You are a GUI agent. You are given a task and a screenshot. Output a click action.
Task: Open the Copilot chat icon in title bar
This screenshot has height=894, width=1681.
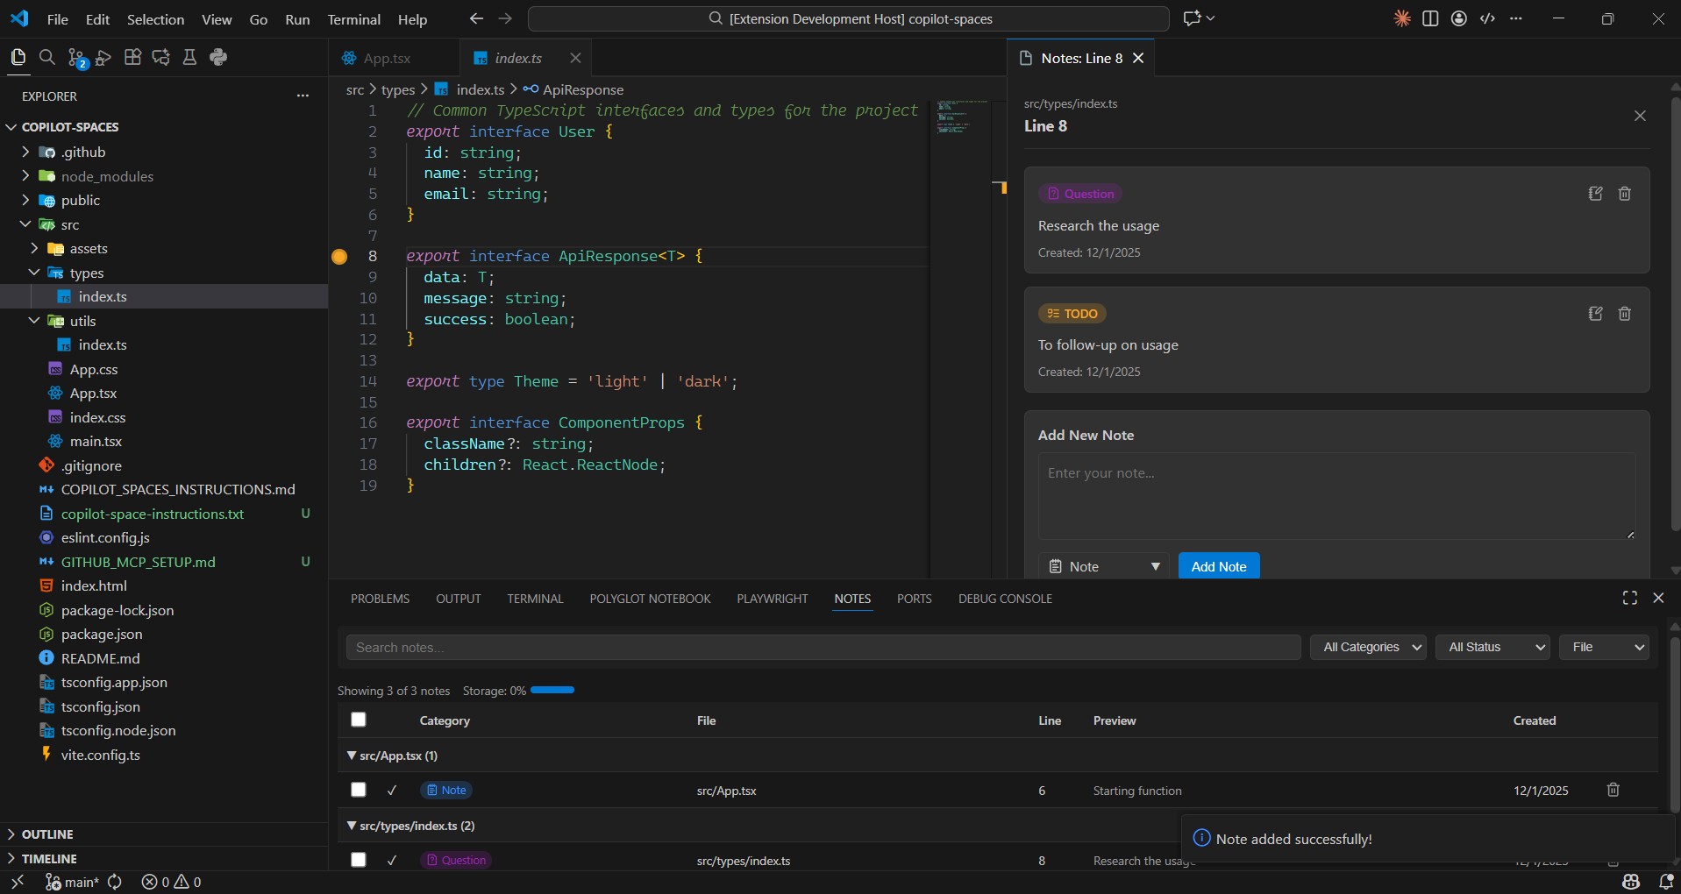[1192, 18]
